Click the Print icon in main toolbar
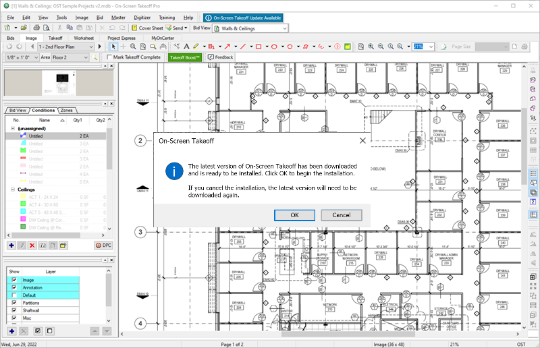The height and width of the screenshot is (348, 540). point(36,28)
